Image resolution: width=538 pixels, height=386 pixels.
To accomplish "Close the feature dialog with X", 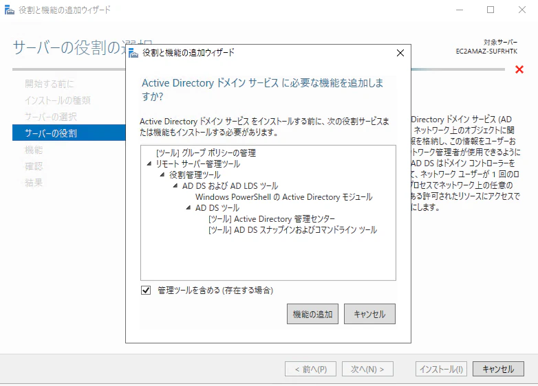I will pos(400,53).
